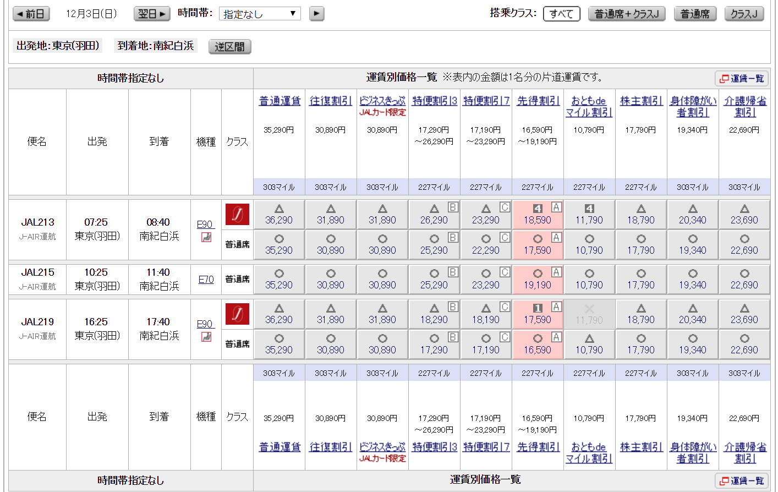Select JAL219 普通席 おともde fare 10,790

click(589, 345)
